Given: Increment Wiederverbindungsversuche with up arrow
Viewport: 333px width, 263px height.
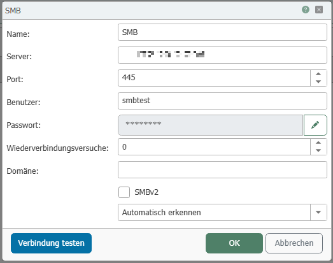Looking at the screenshot, I should (x=318, y=143).
